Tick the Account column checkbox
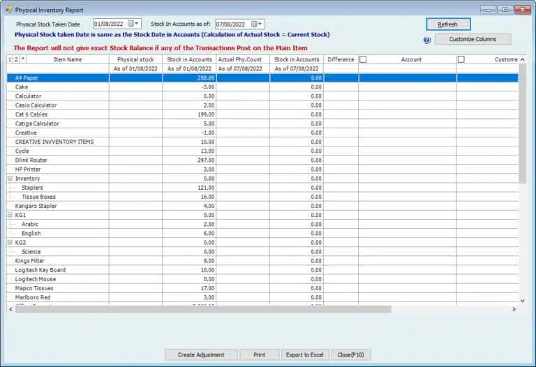This screenshot has height=367, width=536. (x=364, y=60)
